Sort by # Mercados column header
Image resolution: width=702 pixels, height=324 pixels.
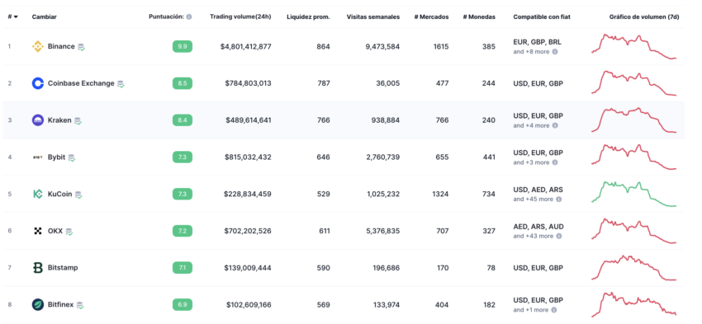coord(432,17)
